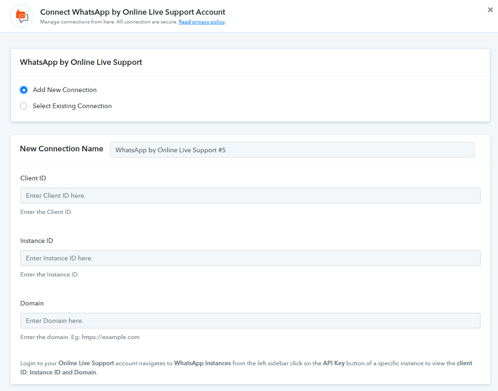Click the 'Enter the Client ID.' hint text
498x391 pixels.
pos(46,212)
